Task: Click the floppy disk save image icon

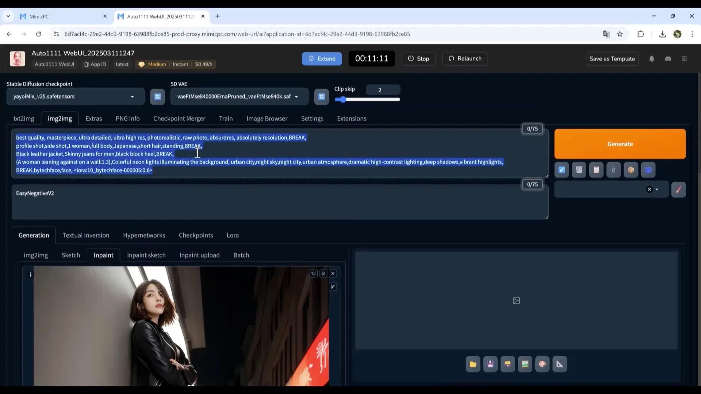Action: (490, 364)
